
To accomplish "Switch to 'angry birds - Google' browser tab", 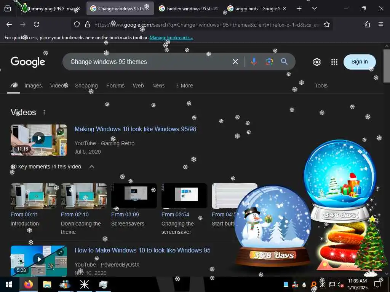I will [x=257, y=9].
